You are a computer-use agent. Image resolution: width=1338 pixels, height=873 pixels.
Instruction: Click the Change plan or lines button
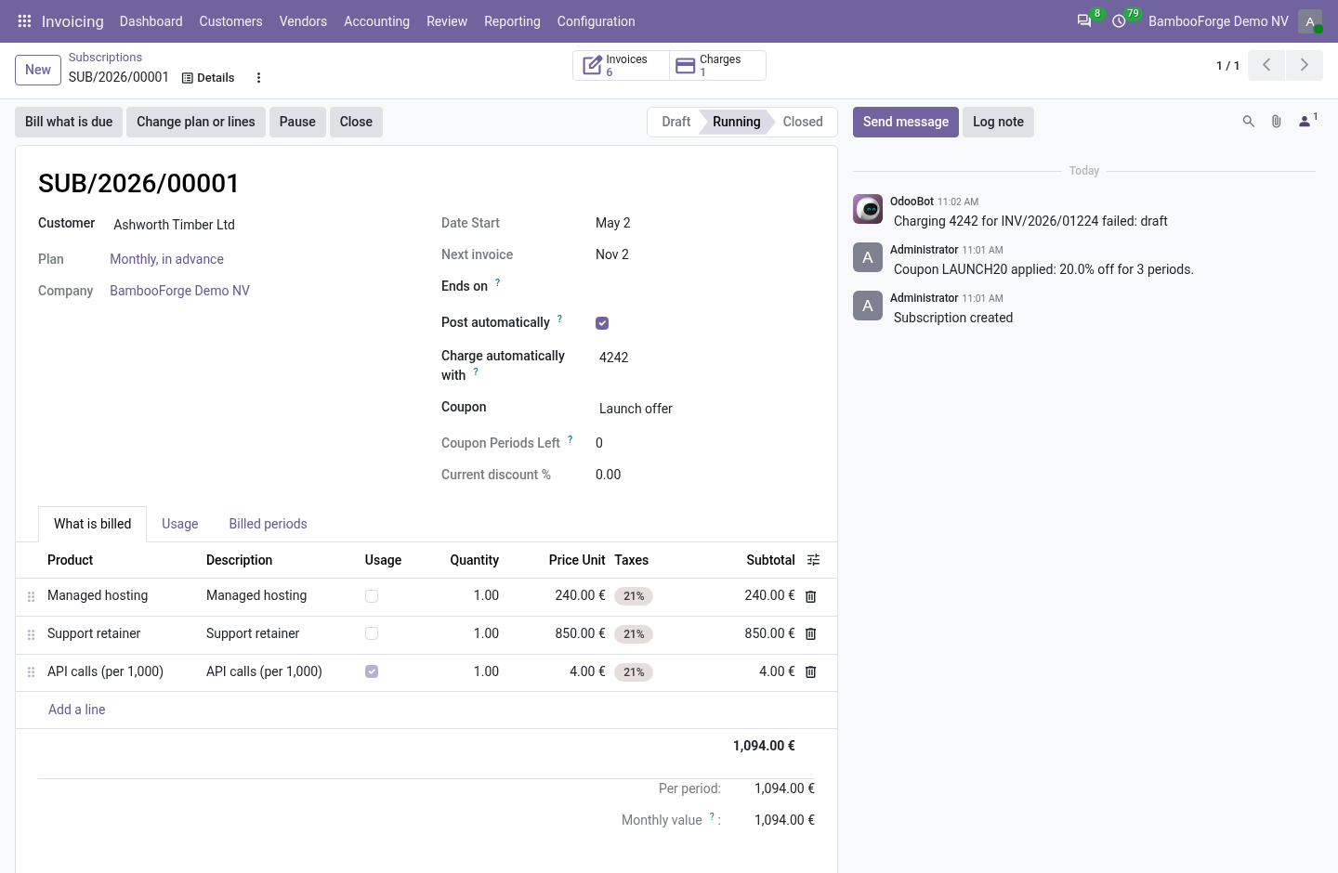click(x=196, y=122)
